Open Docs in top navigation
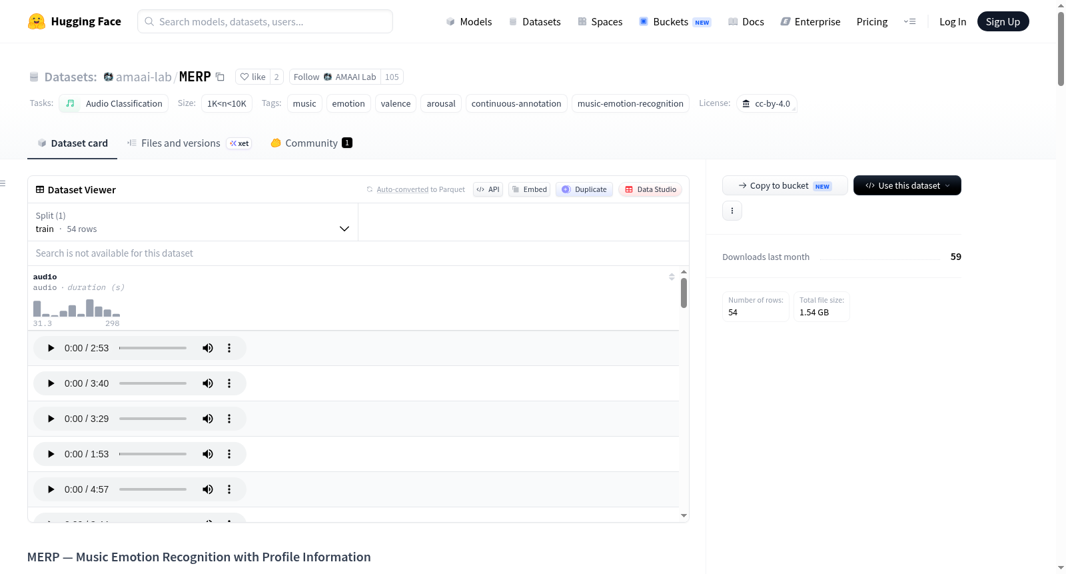Screen dimensions: 1066x574 tap(746, 21)
